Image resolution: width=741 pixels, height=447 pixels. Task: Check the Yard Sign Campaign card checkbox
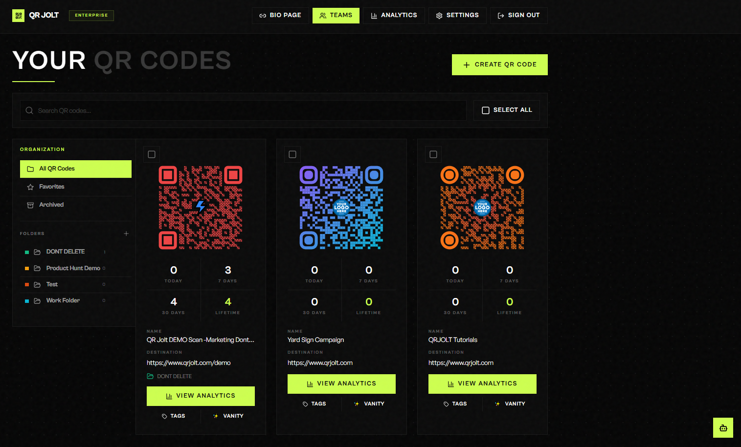pyautogui.click(x=292, y=154)
